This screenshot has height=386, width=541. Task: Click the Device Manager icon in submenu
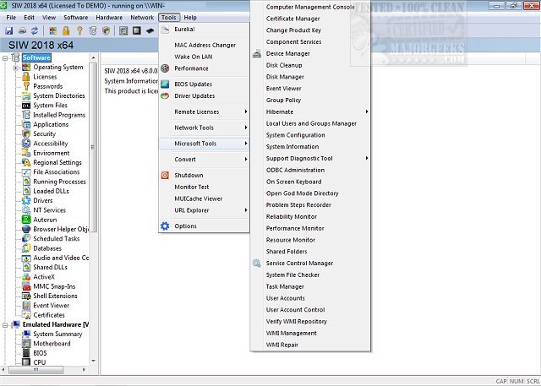click(257, 53)
